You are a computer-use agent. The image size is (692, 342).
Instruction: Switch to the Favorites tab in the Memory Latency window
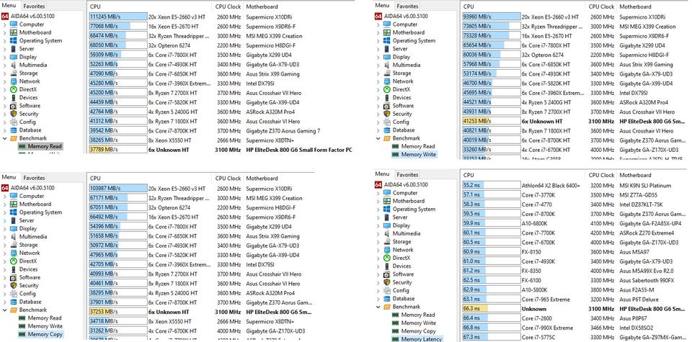(407, 174)
